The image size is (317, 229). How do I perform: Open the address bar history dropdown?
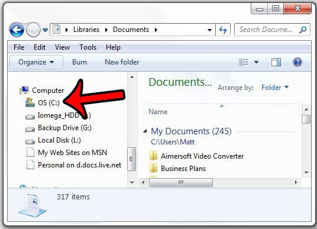tap(209, 30)
